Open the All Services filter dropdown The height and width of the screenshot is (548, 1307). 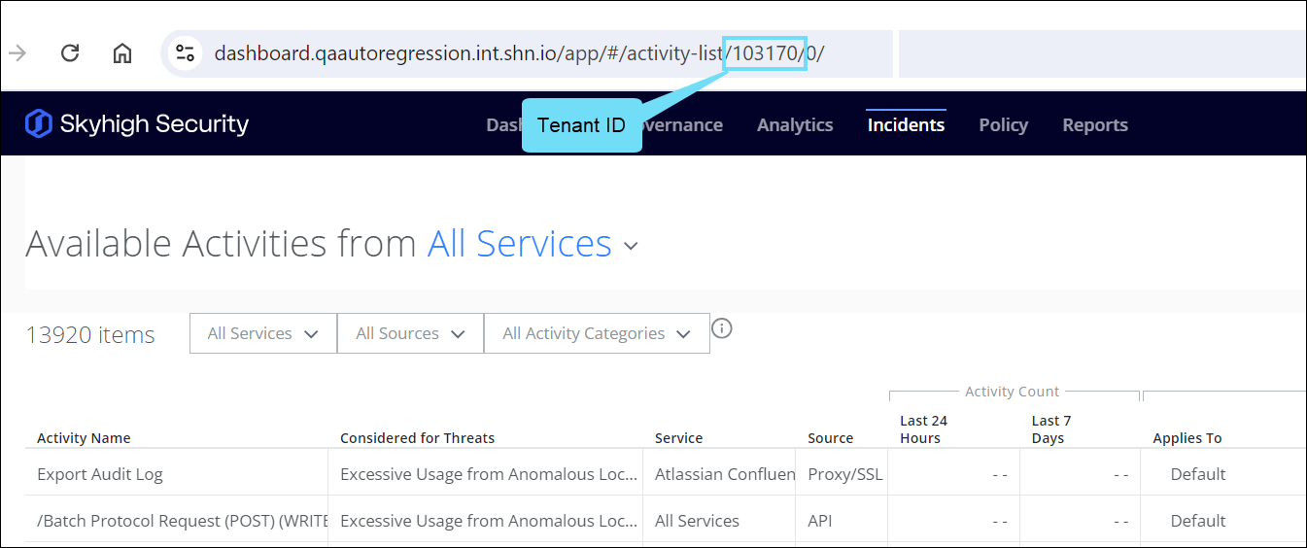[263, 333]
